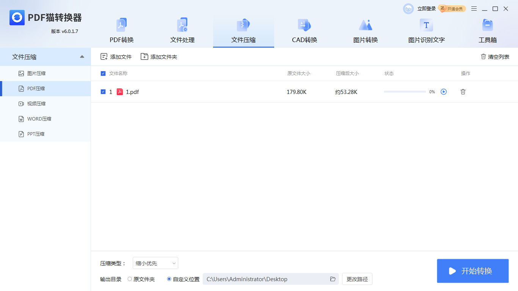
Task: Click the 压缩后大小 column header
Action: coord(347,74)
